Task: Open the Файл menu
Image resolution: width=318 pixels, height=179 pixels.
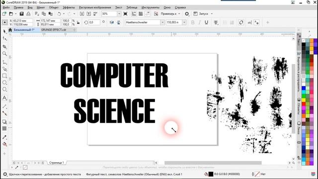Action: [x=6, y=7]
